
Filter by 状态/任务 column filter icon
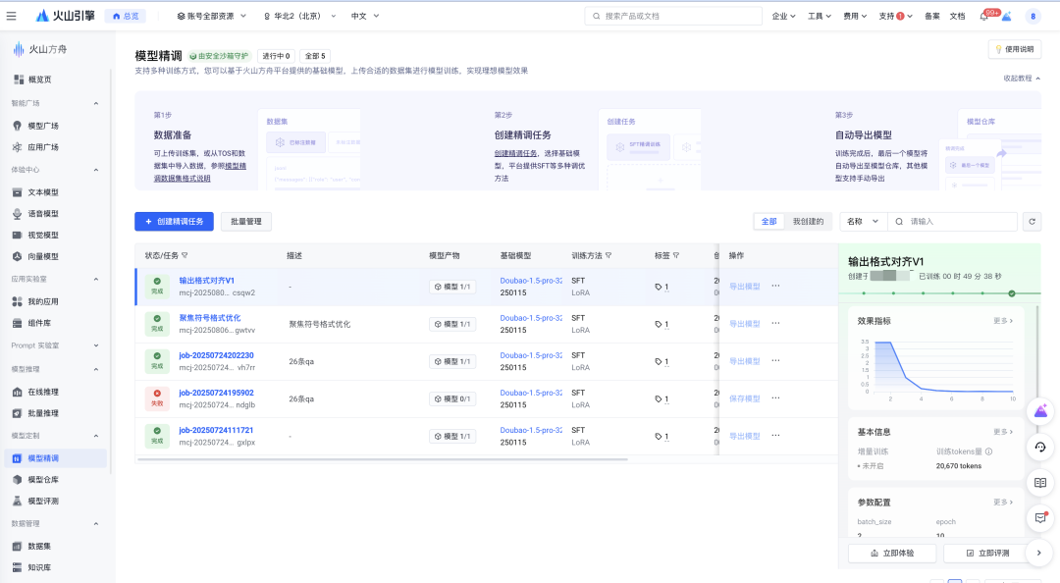pos(185,255)
